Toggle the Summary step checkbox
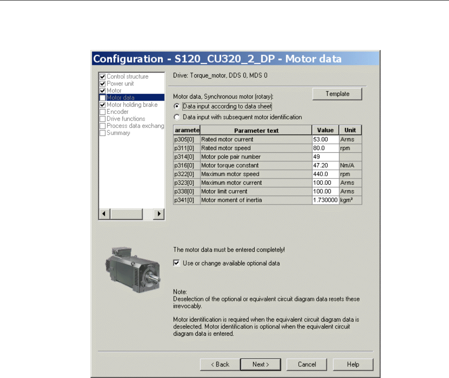The image size is (449, 378). click(103, 133)
